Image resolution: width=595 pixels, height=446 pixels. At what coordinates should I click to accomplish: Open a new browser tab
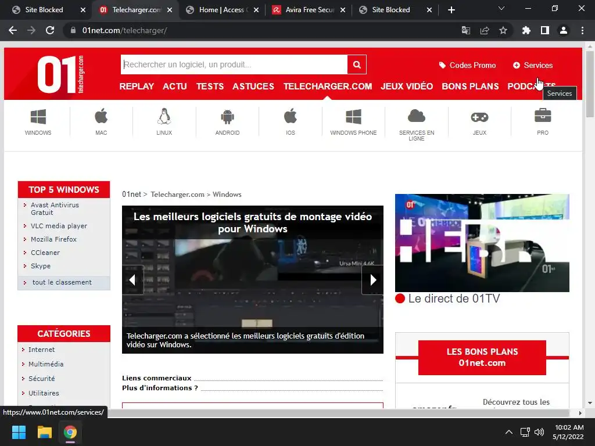click(x=451, y=10)
